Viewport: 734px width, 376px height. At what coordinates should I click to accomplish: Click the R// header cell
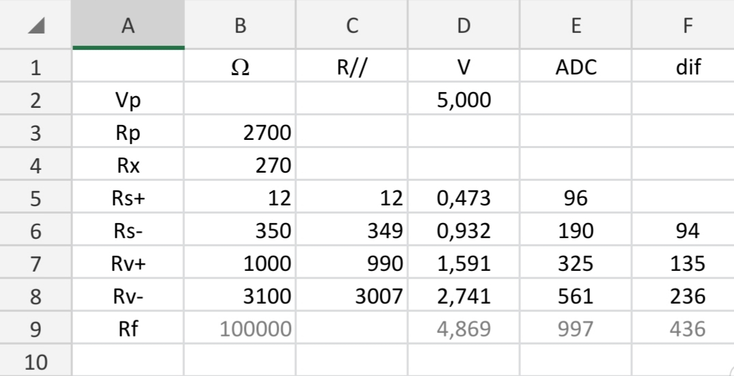pos(352,66)
